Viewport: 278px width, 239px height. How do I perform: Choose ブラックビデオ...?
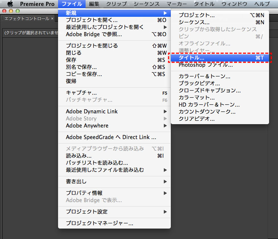click(220, 84)
